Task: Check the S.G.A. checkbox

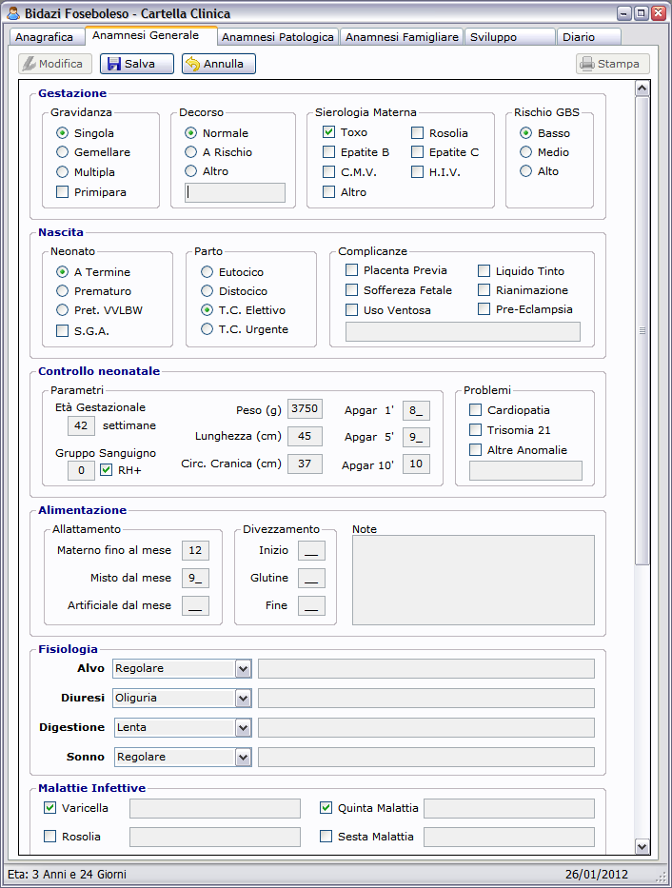Action: point(62,330)
